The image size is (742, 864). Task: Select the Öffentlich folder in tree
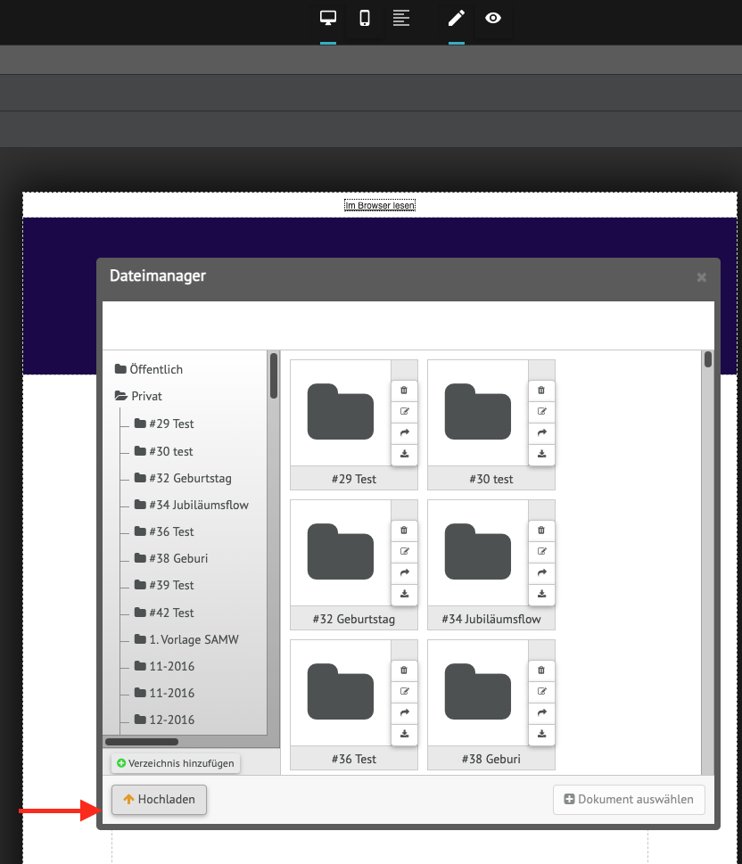[149, 369]
